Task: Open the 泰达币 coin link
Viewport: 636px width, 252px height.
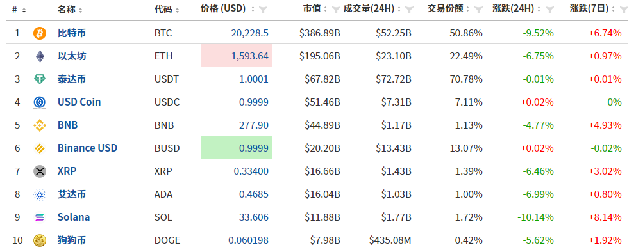Action: (x=71, y=79)
